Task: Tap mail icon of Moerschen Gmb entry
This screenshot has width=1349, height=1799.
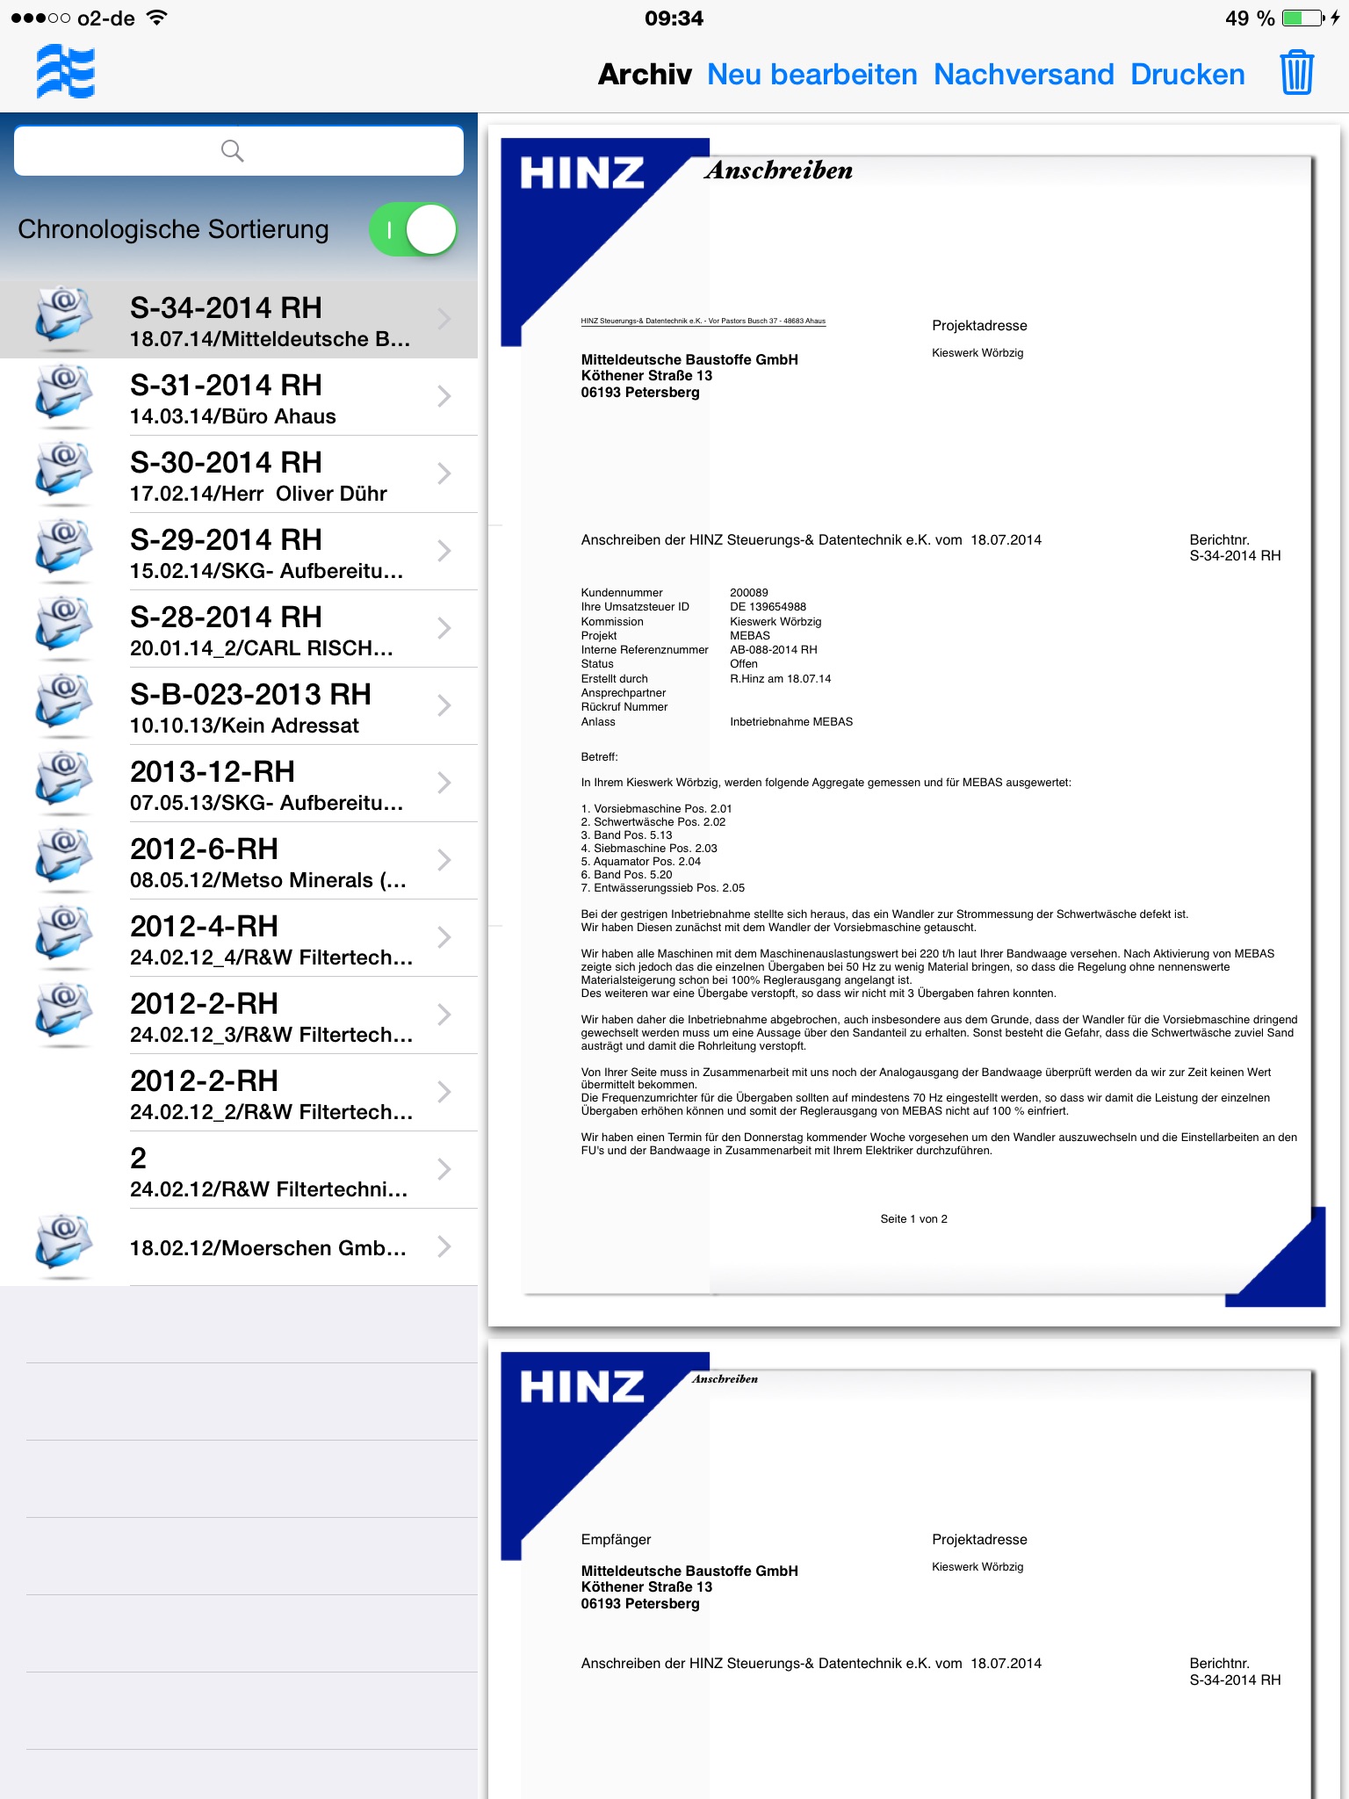Action: (x=63, y=1246)
